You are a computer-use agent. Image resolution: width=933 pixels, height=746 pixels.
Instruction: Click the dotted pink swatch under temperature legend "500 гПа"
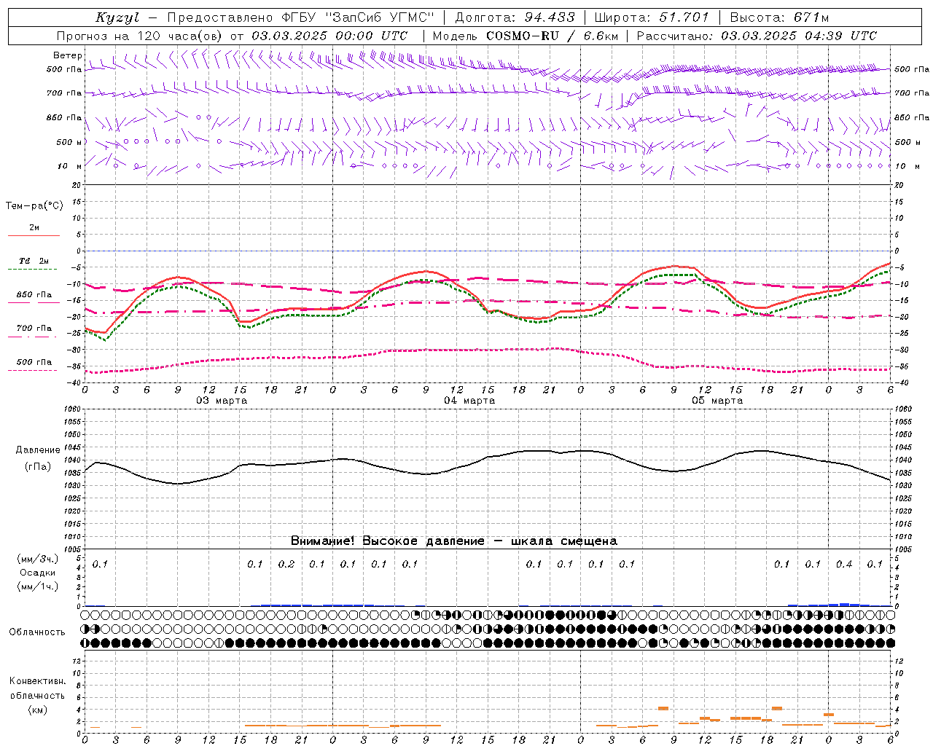tap(34, 371)
